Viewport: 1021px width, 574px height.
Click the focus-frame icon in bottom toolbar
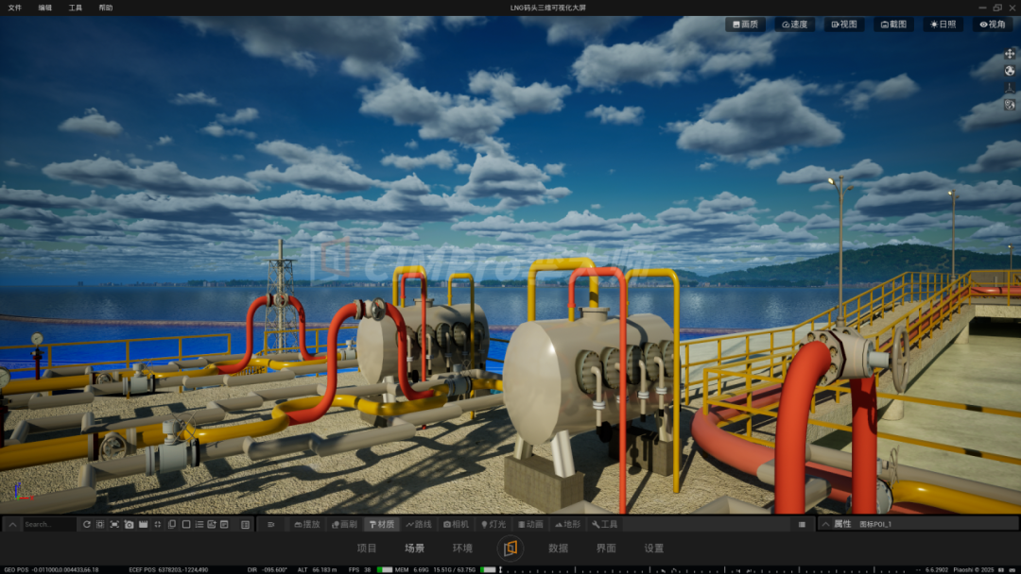114,524
